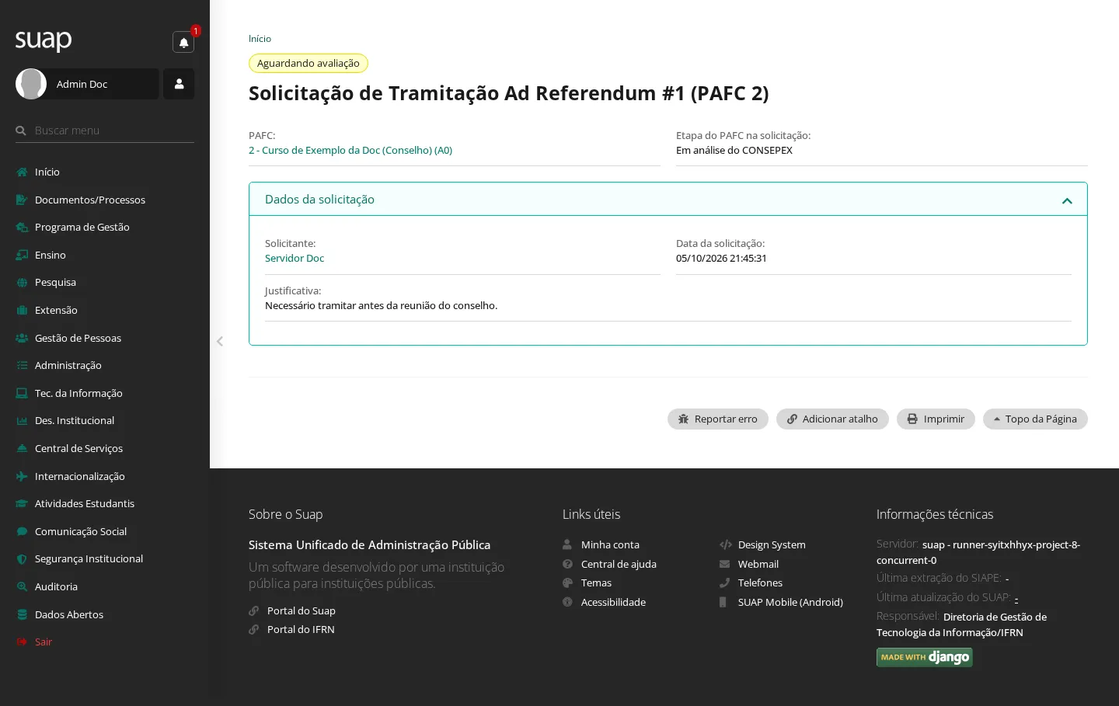Open the notifications bell icon
Screen dimensions: 1119x706
coord(183,43)
